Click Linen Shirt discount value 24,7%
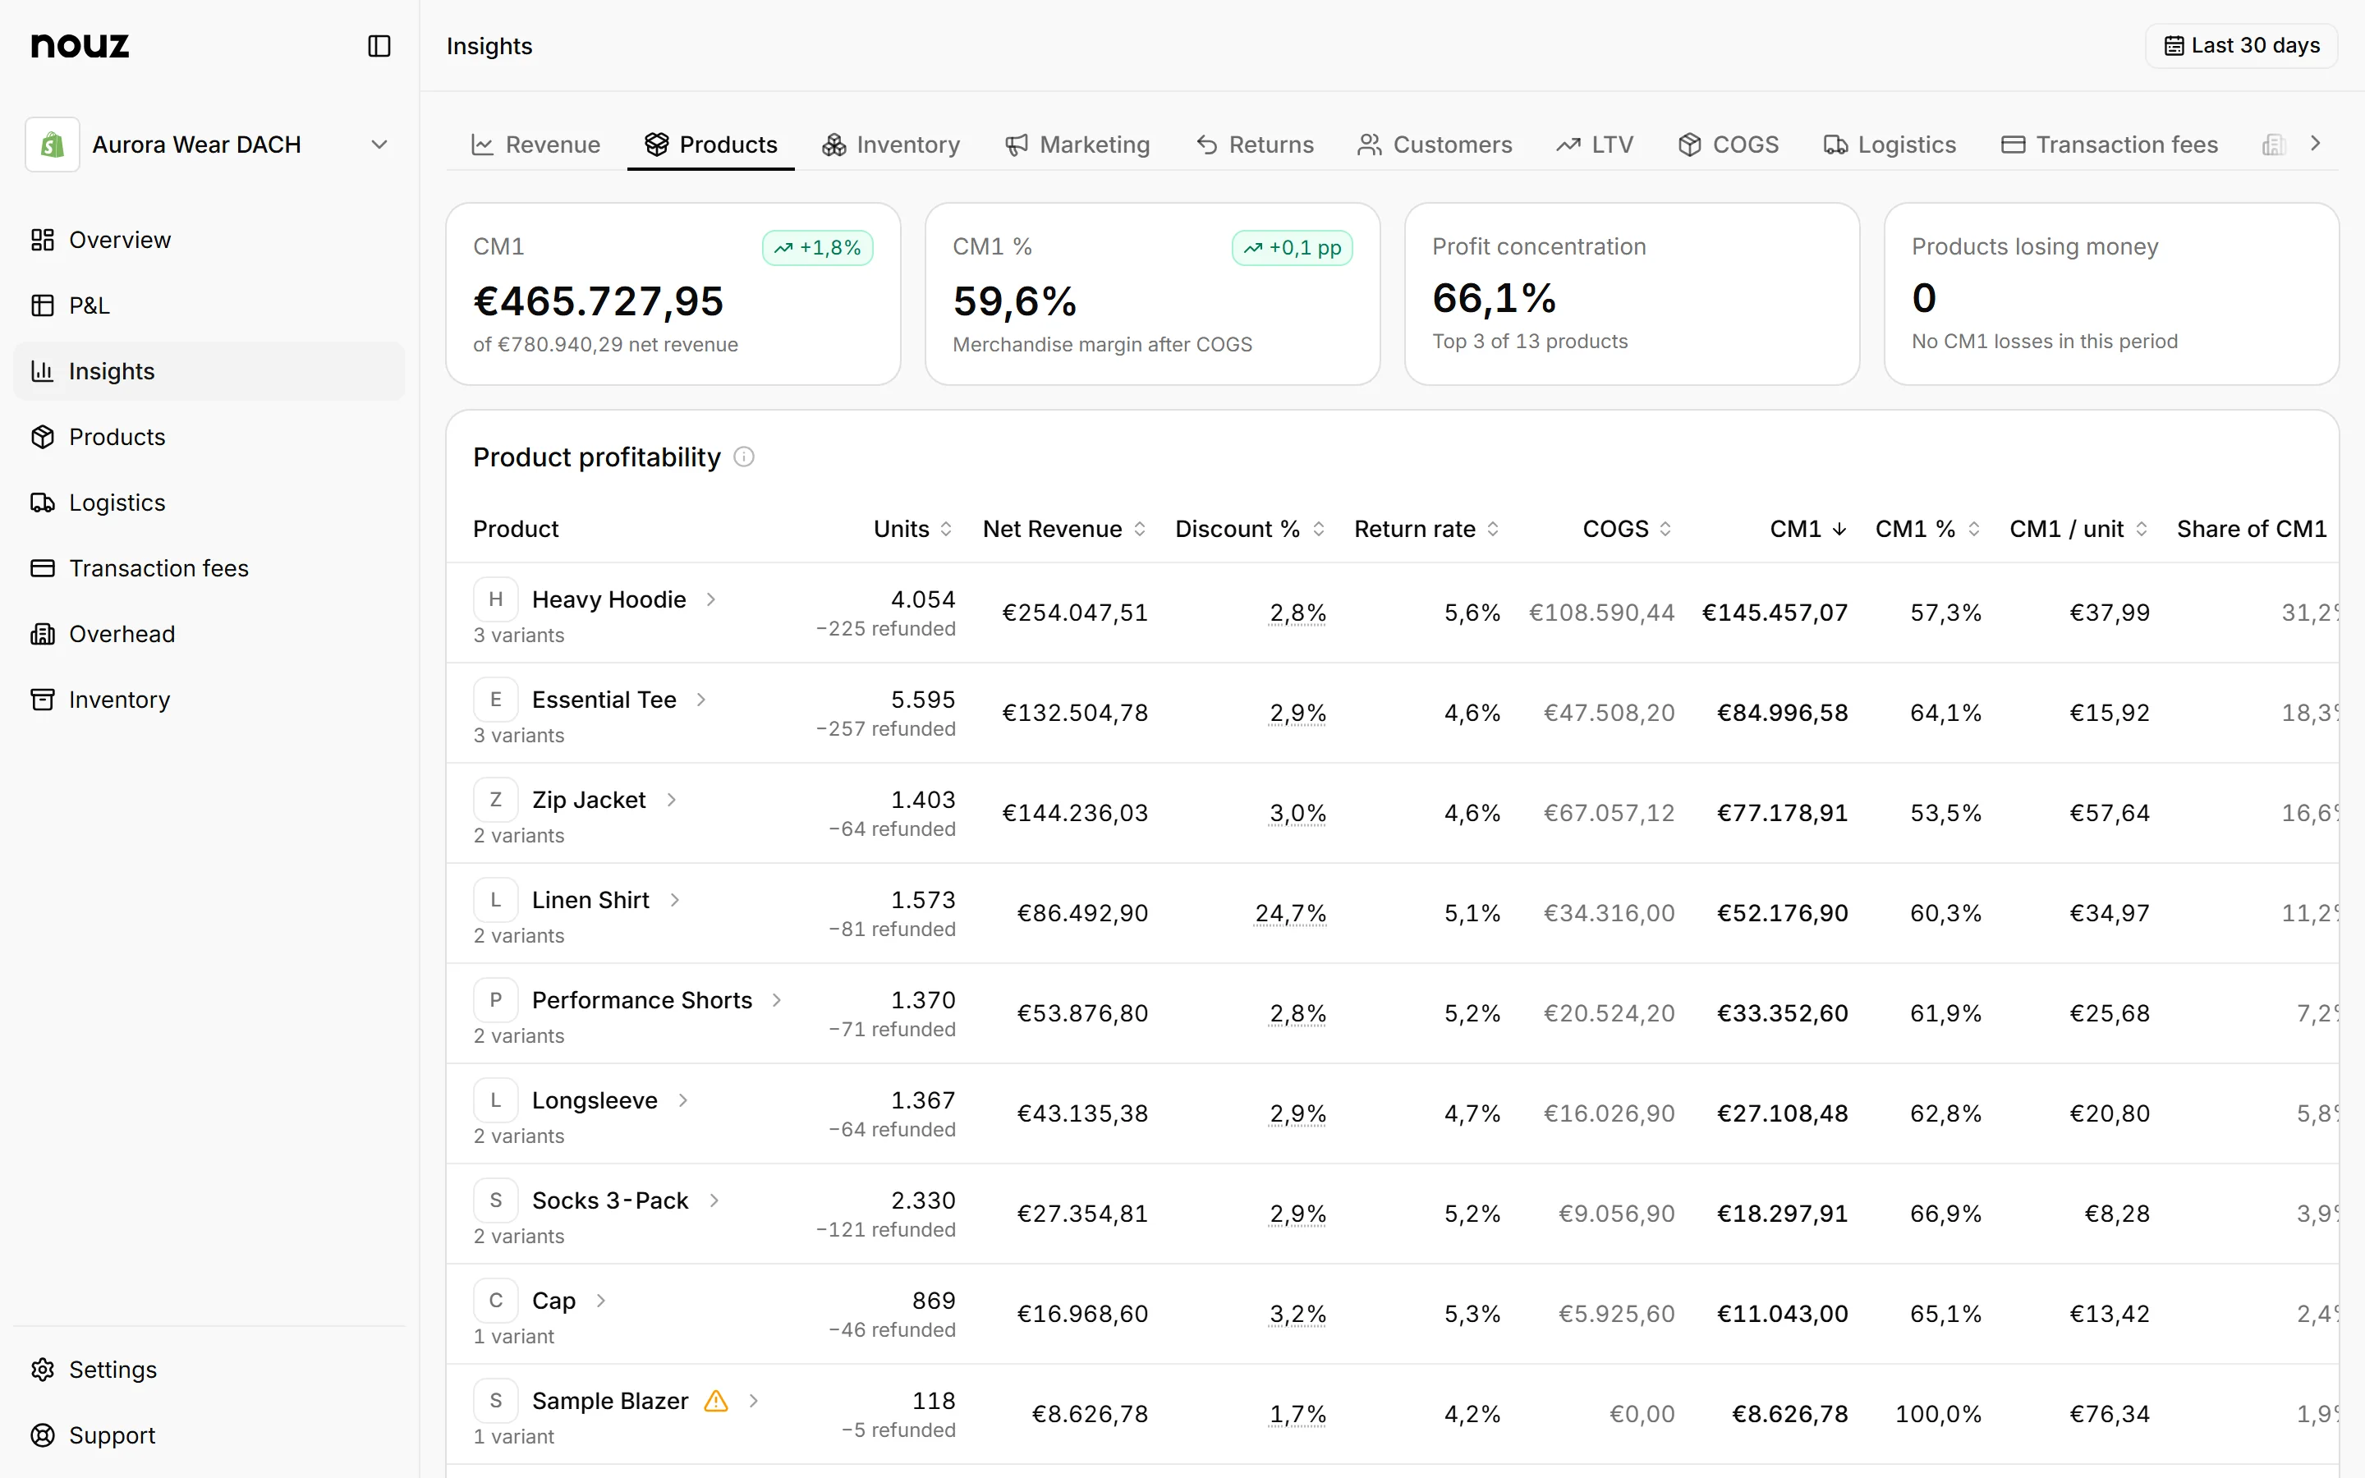 (x=1290, y=913)
